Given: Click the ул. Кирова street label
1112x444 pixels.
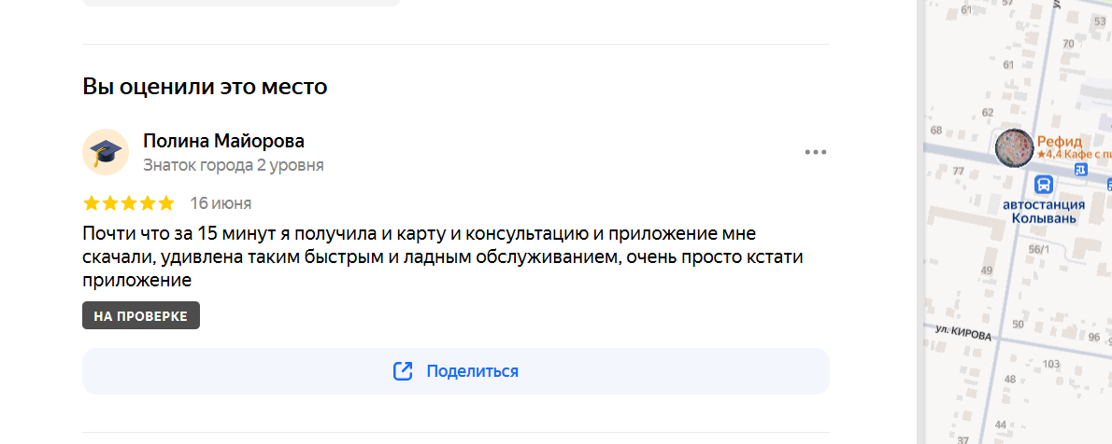Looking at the screenshot, I should click(962, 334).
